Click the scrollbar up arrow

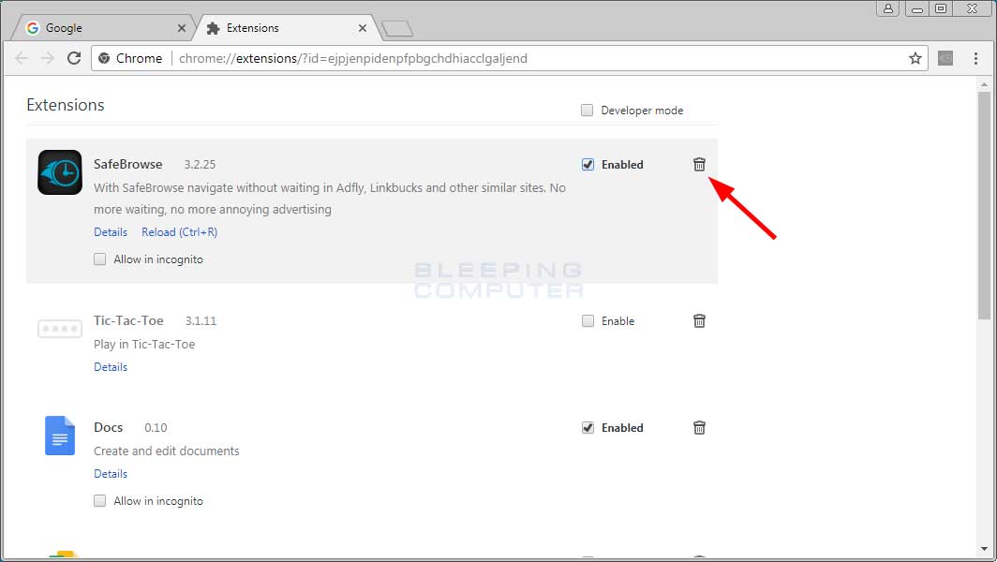point(984,84)
